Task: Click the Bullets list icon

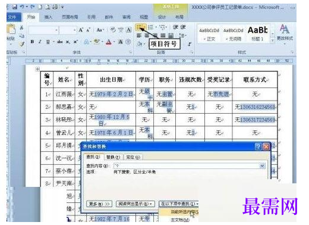Action: [x=140, y=27]
